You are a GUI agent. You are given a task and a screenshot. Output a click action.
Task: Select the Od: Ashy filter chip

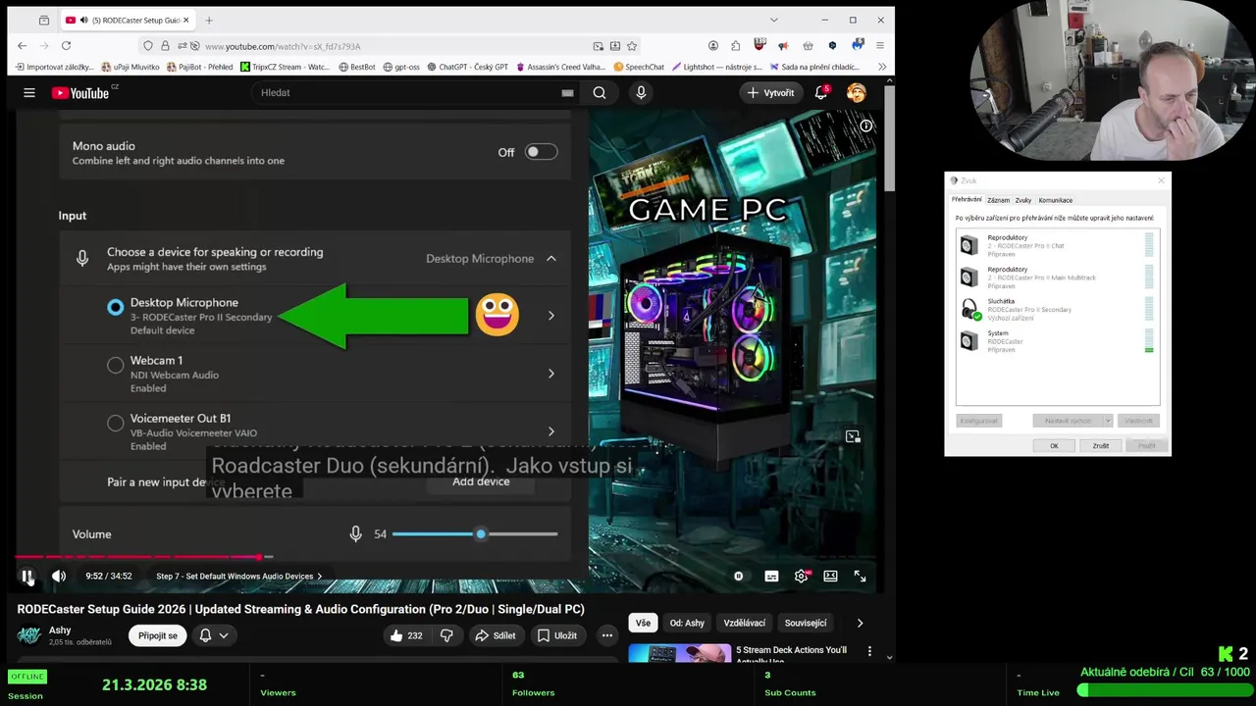click(687, 623)
